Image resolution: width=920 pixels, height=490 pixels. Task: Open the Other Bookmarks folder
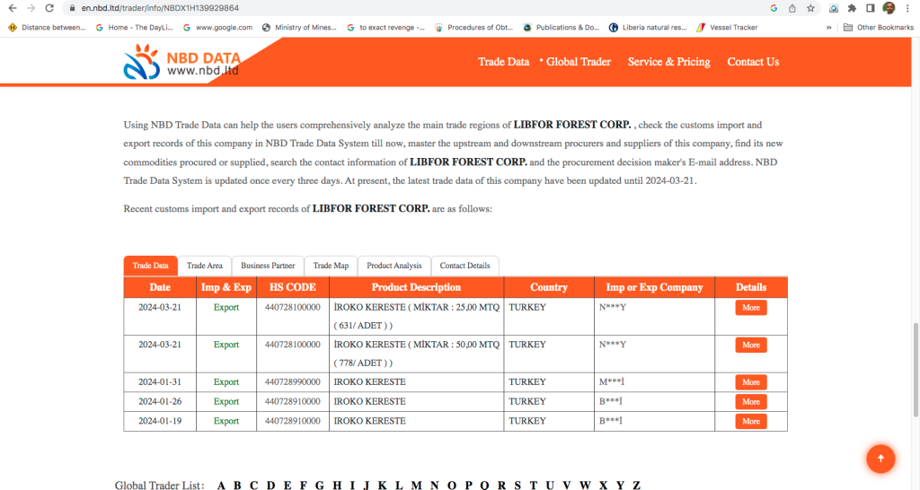click(878, 28)
